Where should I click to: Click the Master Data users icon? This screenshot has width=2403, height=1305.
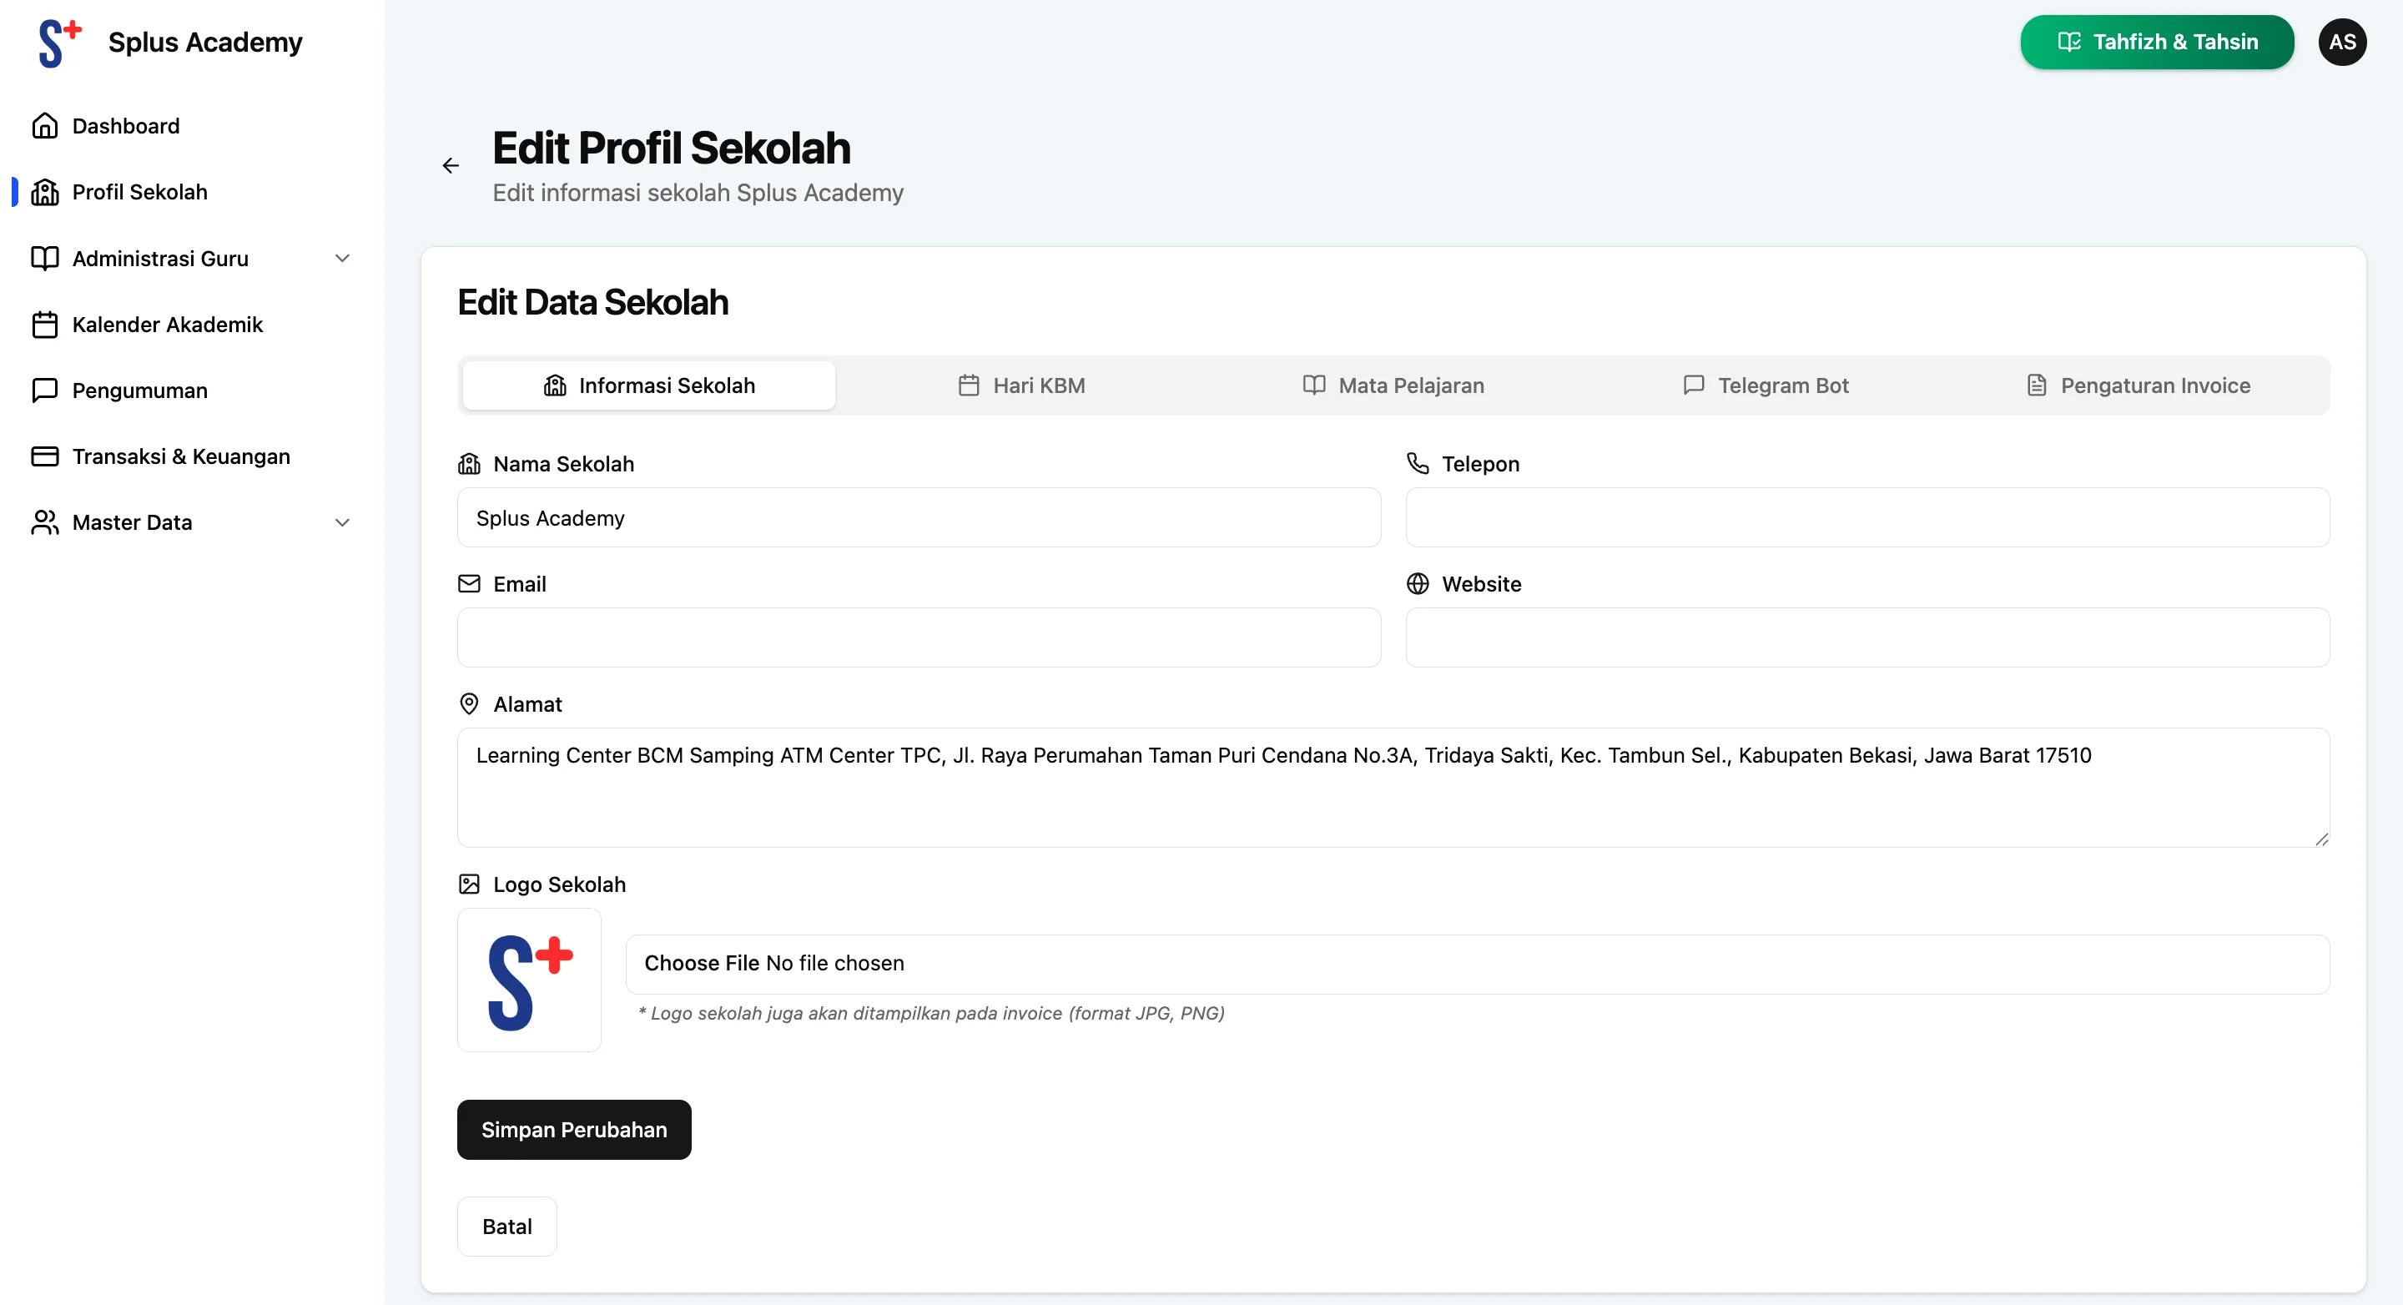coord(45,522)
